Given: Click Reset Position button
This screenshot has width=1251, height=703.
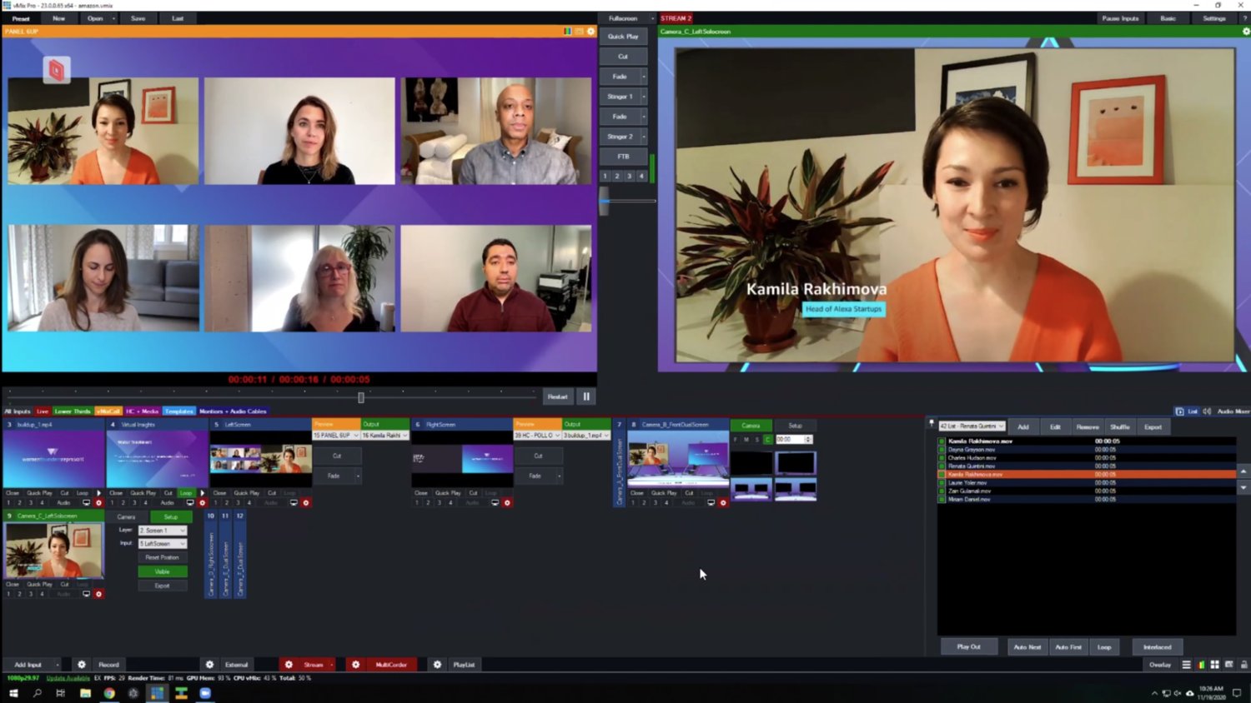Looking at the screenshot, I should click(163, 557).
